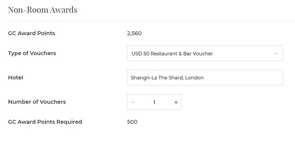Click the Hotel field label

coord(15,77)
